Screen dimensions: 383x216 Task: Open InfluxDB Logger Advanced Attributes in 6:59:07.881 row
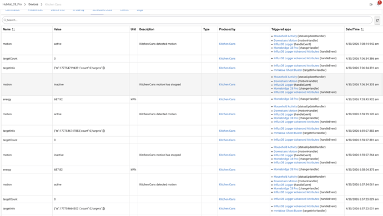pos(296,140)
